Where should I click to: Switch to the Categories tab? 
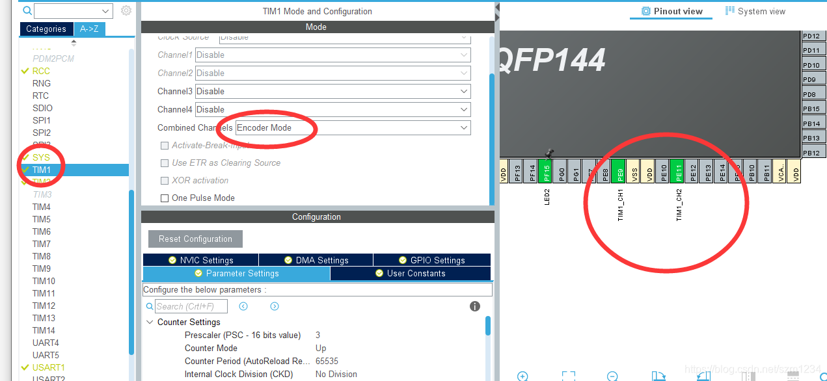46,29
